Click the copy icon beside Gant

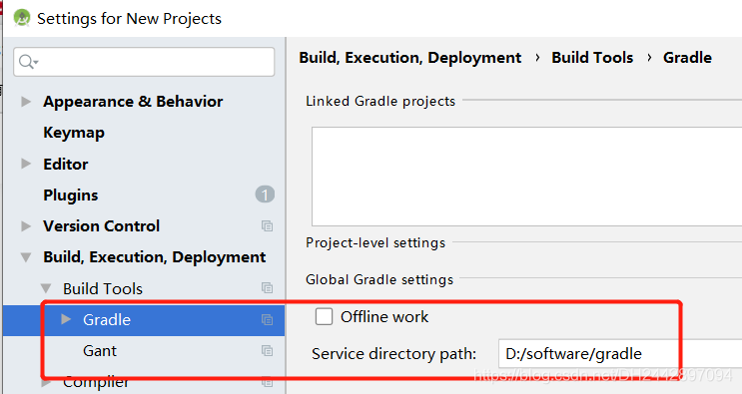point(267,350)
